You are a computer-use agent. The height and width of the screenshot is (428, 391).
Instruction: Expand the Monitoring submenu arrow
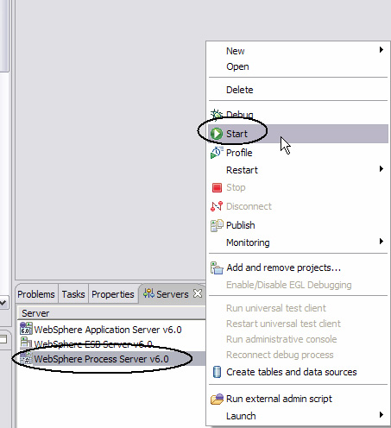click(x=382, y=241)
